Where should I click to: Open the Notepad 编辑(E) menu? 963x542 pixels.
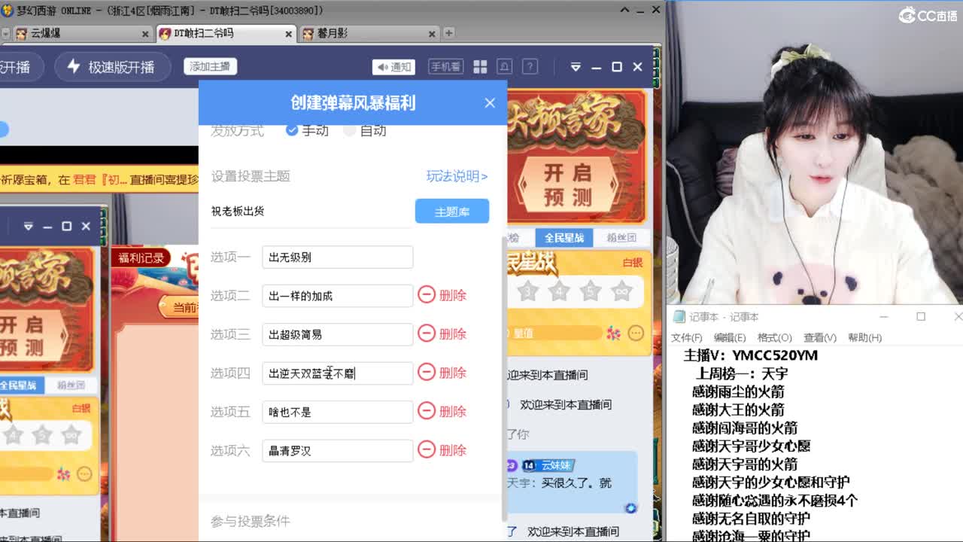730,337
